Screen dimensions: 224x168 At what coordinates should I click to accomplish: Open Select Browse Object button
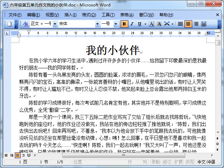point(218,144)
